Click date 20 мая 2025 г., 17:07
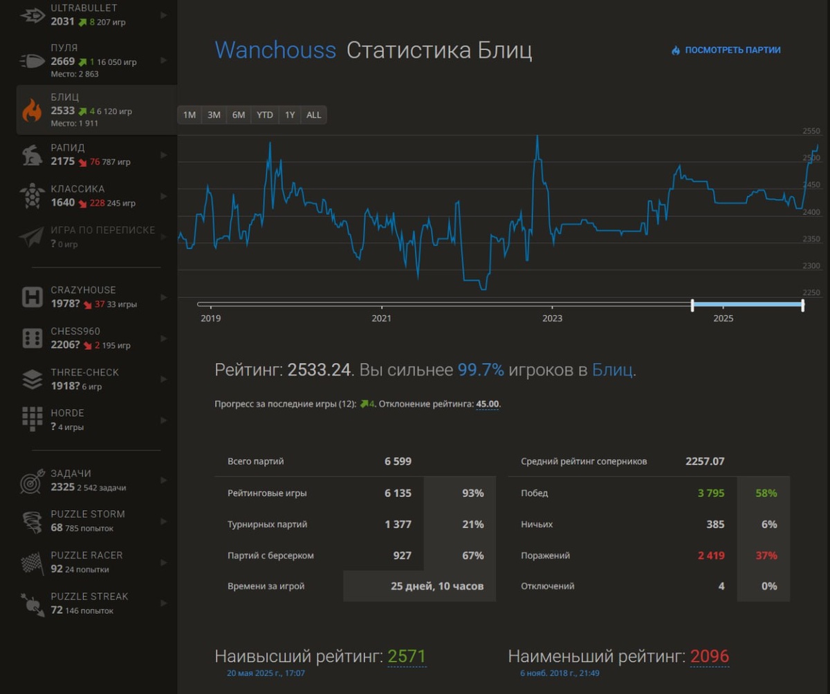The image size is (830, 694). pos(266,673)
